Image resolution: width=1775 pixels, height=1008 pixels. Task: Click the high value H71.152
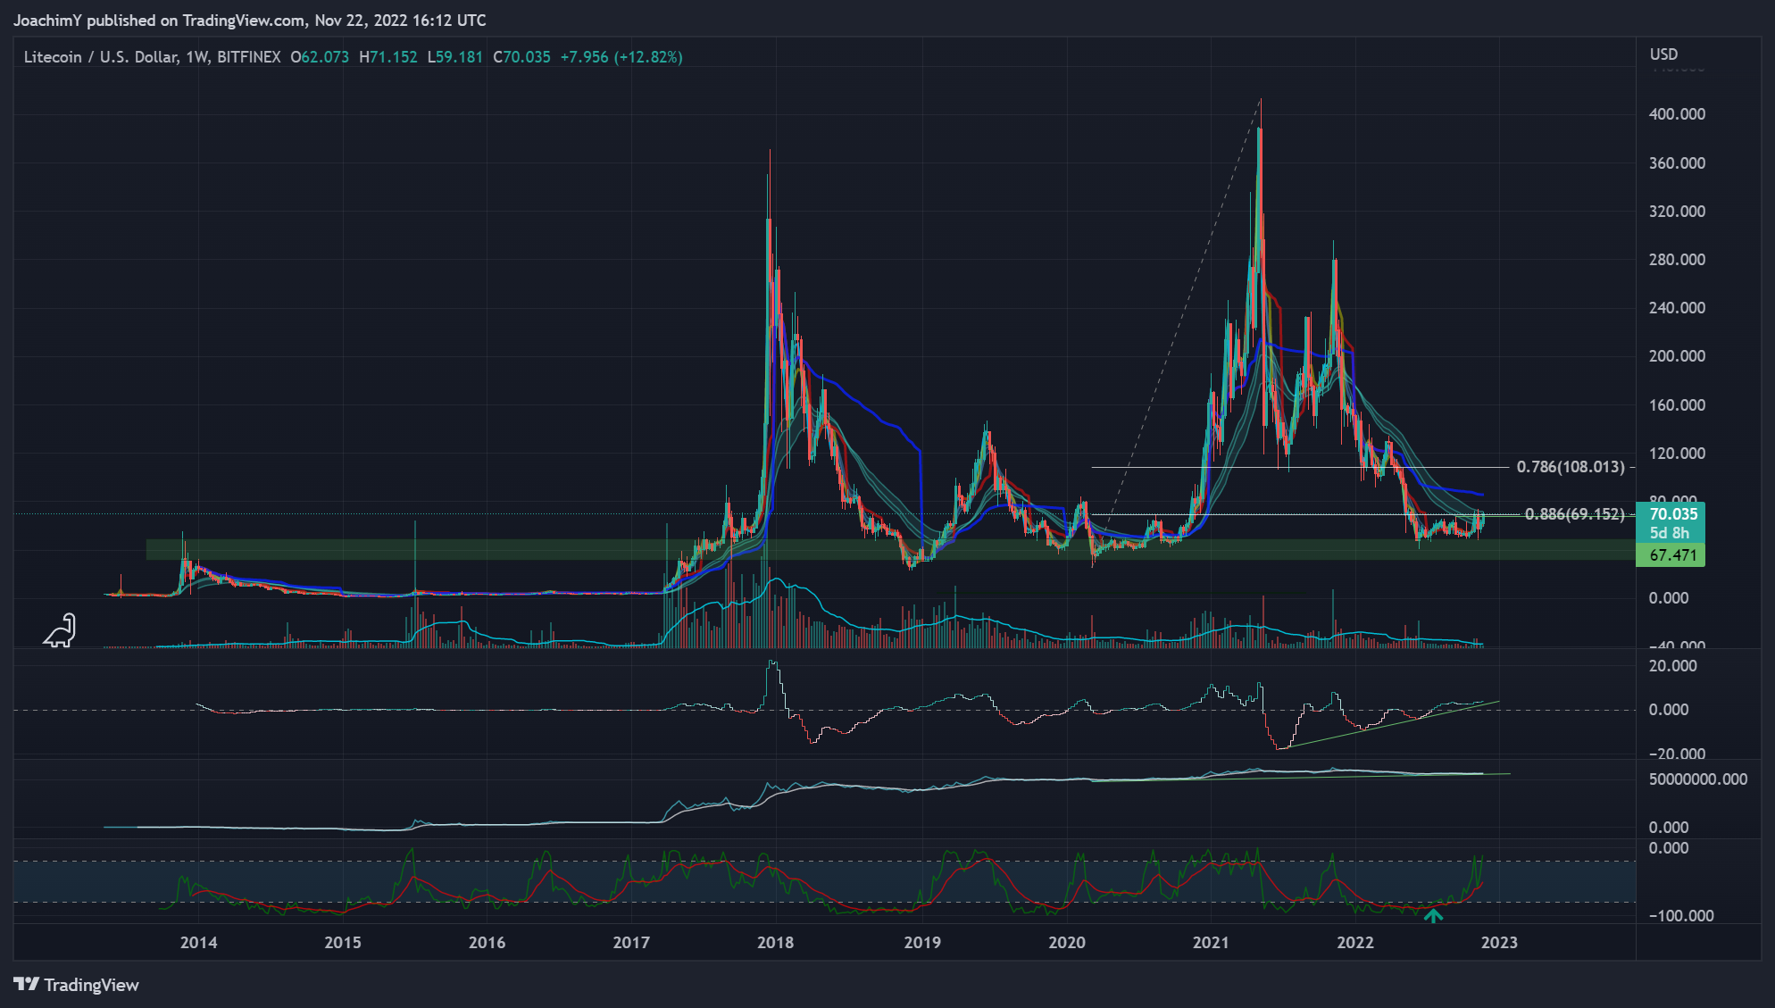[388, 57]
